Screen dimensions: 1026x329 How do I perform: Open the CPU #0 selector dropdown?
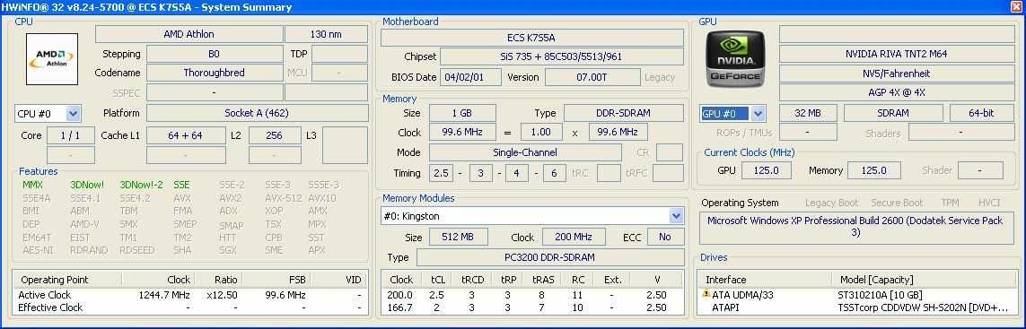click(x=74, y=114)
